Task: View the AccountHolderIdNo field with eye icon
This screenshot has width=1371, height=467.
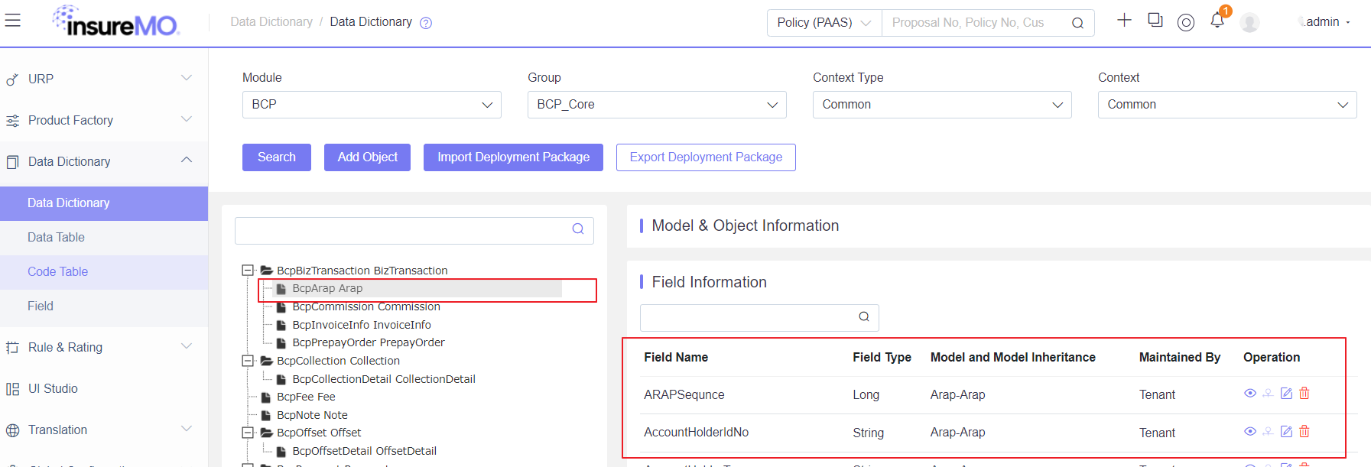Action: [x=1250, y=431]
